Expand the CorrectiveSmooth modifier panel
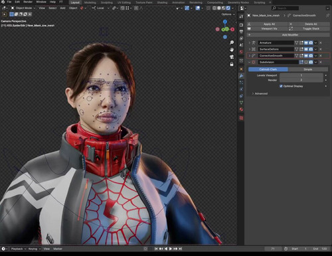This screenshot has height=256, width=332. [250, 56]
